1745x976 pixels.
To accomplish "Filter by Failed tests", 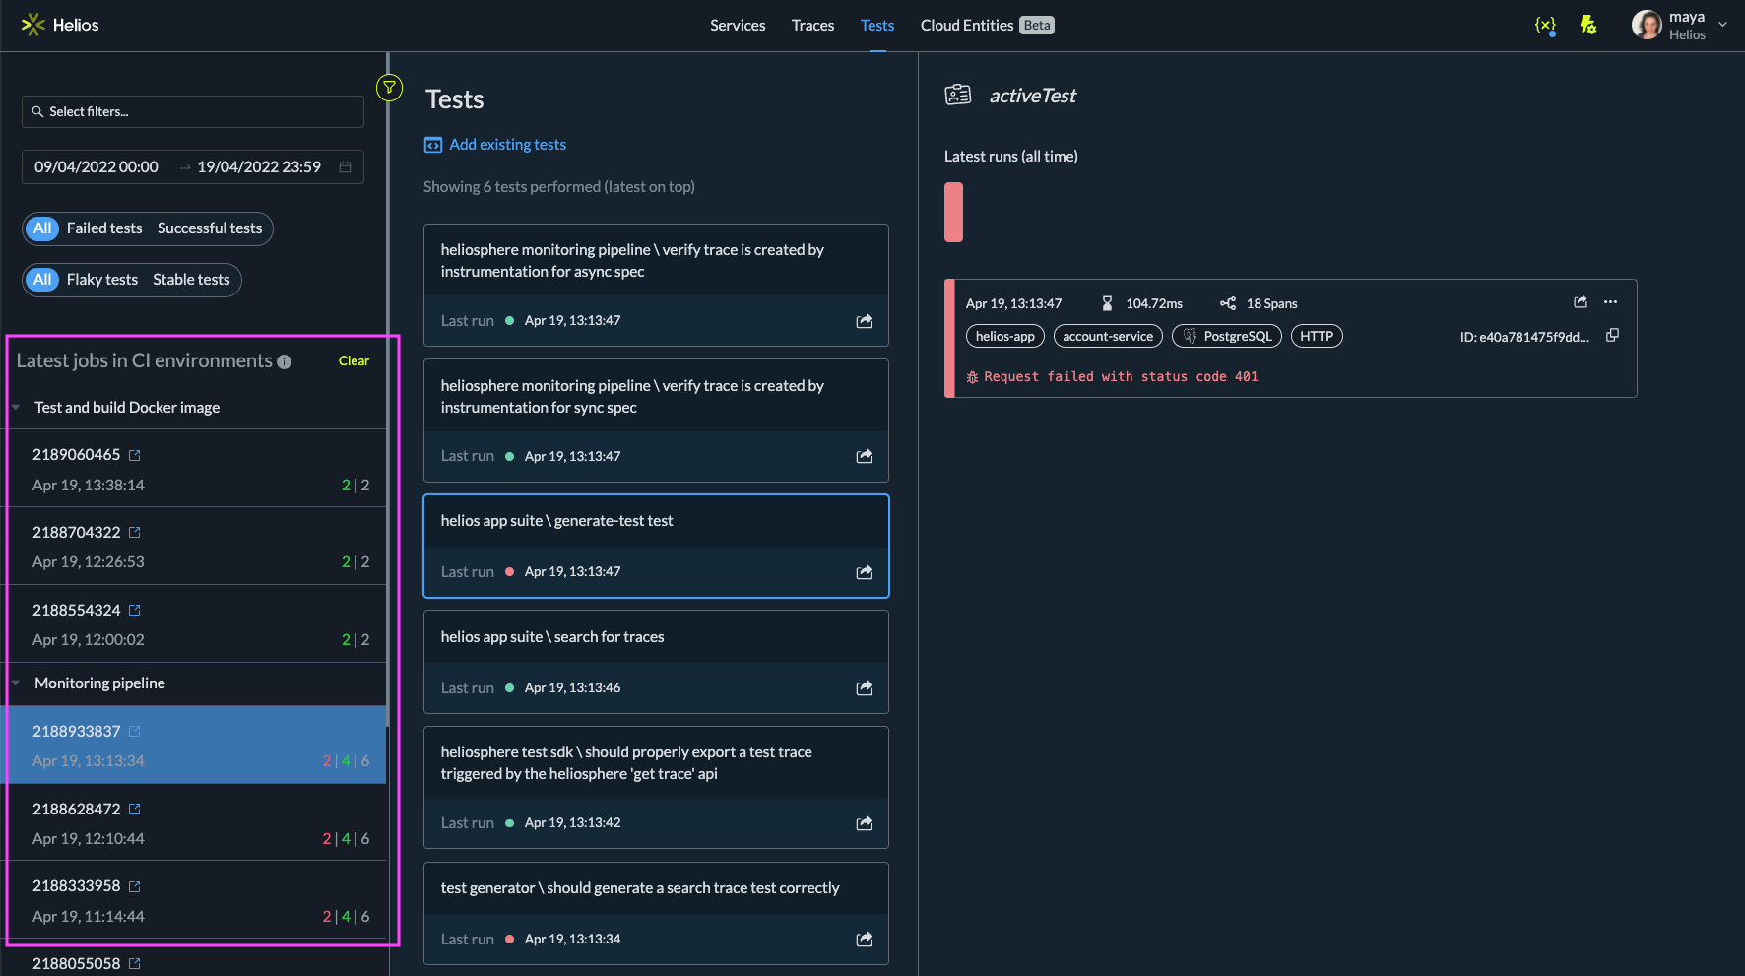I will tap(104, 228).
